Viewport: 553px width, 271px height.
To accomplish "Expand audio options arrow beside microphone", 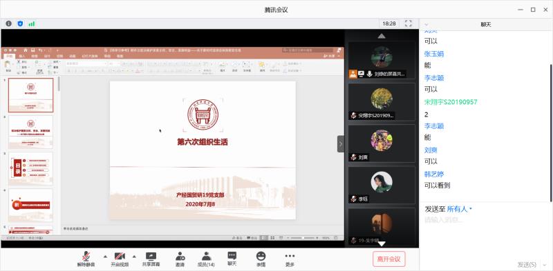I will [x=105, y=257].
